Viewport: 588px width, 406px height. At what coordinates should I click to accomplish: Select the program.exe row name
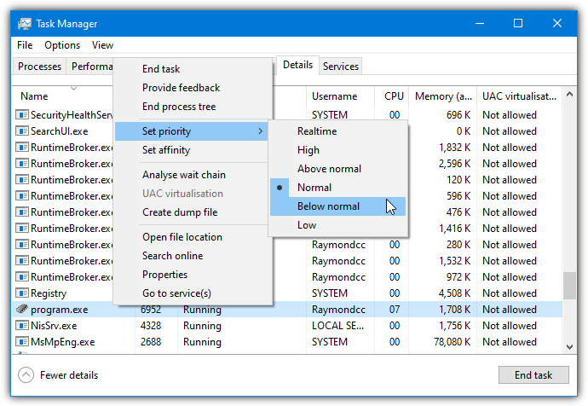[60, 310]
